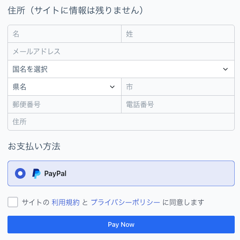Click the PayPal logo icon
This screenshot has width=240, height=240.
point(37,173)
